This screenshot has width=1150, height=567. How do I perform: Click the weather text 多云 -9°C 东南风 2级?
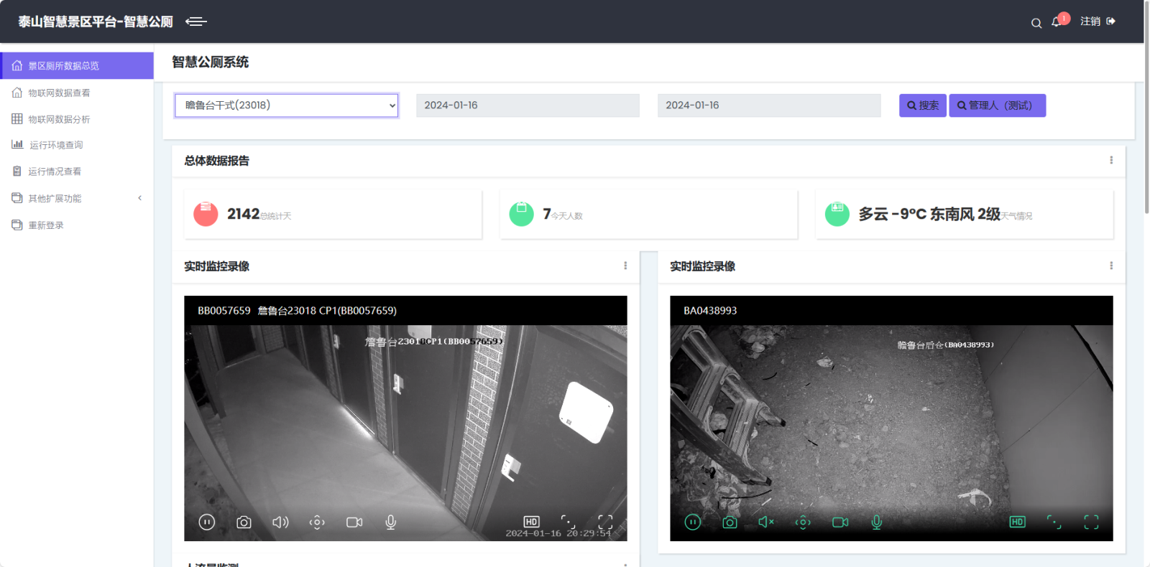pyautogui.click(x=929, y=214)
